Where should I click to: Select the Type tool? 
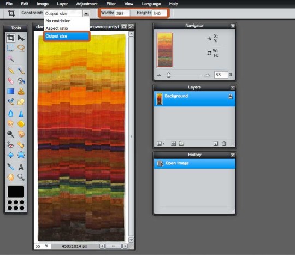click(21, 167)
